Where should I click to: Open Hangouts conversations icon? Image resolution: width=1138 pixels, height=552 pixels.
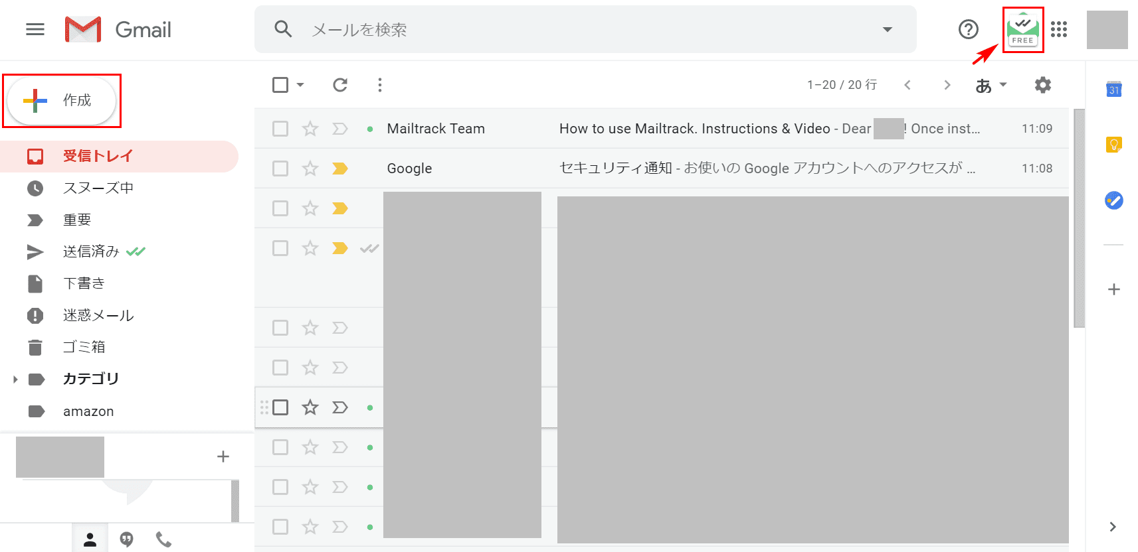tap(127, 540)
